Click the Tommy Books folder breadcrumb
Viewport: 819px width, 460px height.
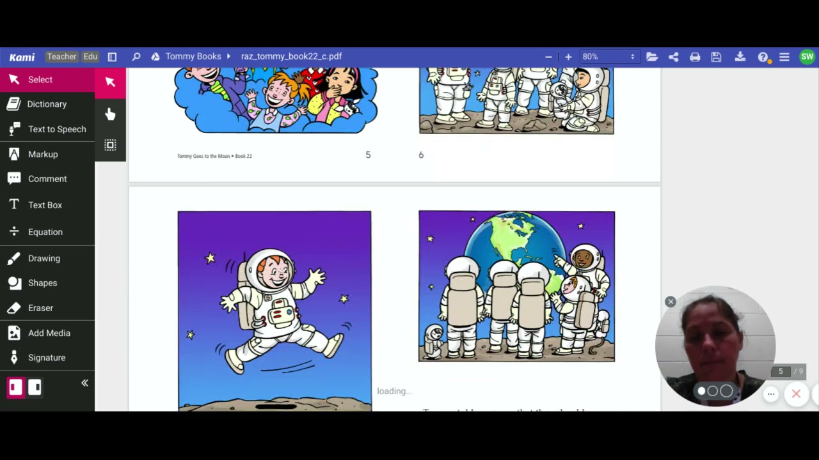(x=193, y=56)
